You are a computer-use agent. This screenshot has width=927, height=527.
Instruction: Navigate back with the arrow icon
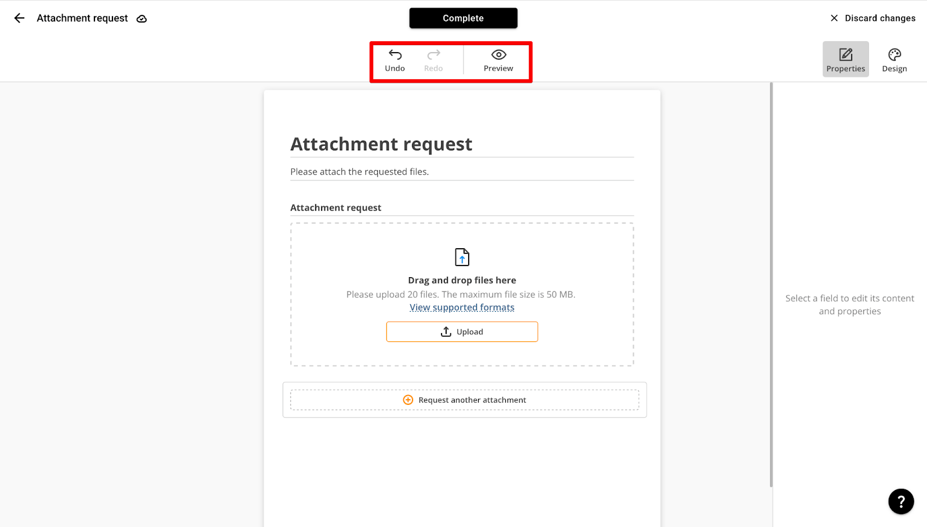coord(19,18)
